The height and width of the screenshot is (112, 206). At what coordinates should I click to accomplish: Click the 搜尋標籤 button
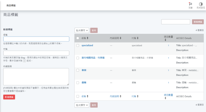(x=198, y=22)
